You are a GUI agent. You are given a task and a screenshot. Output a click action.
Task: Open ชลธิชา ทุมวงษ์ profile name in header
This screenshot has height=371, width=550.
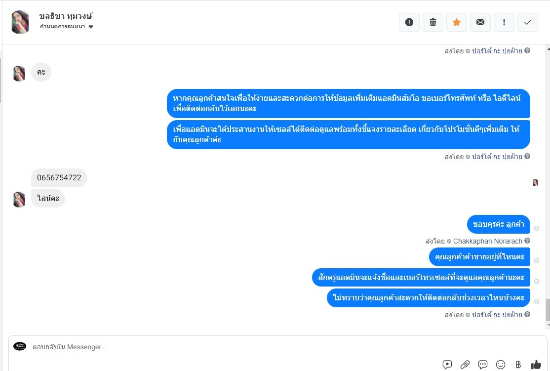tap(66, 16)
